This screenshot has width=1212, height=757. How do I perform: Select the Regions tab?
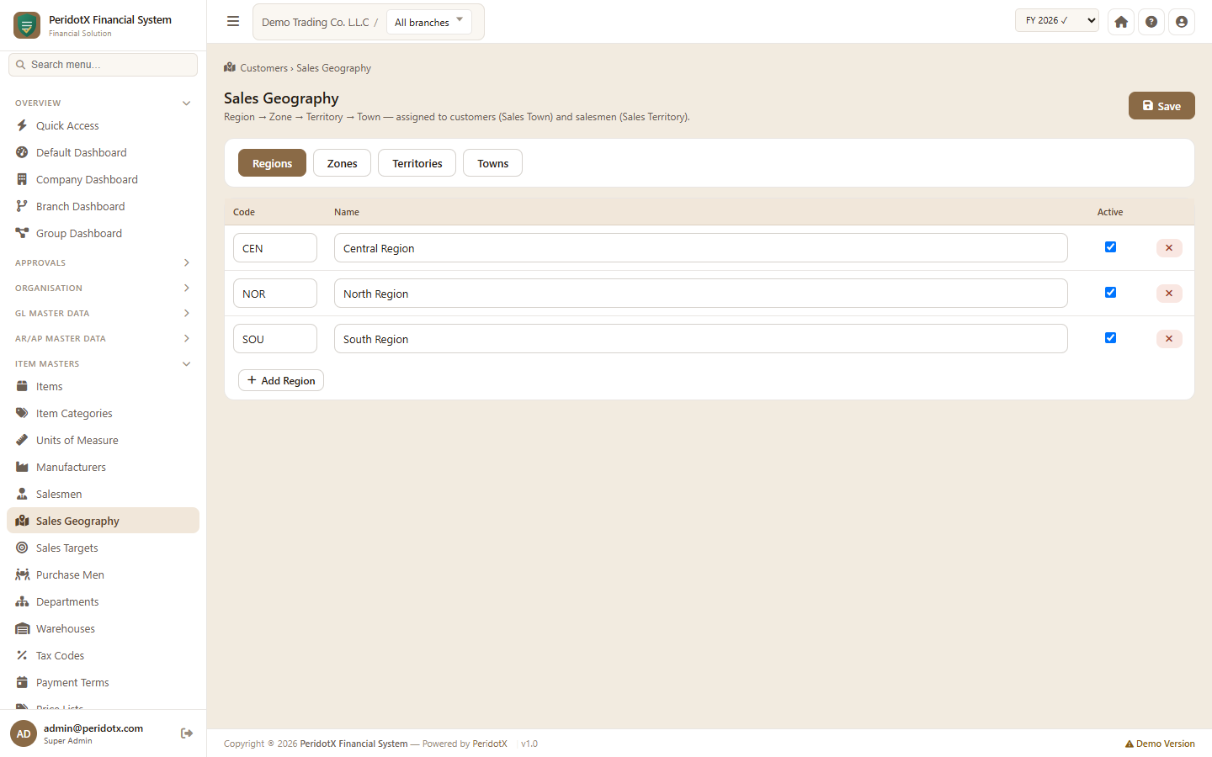coord(272,163)
